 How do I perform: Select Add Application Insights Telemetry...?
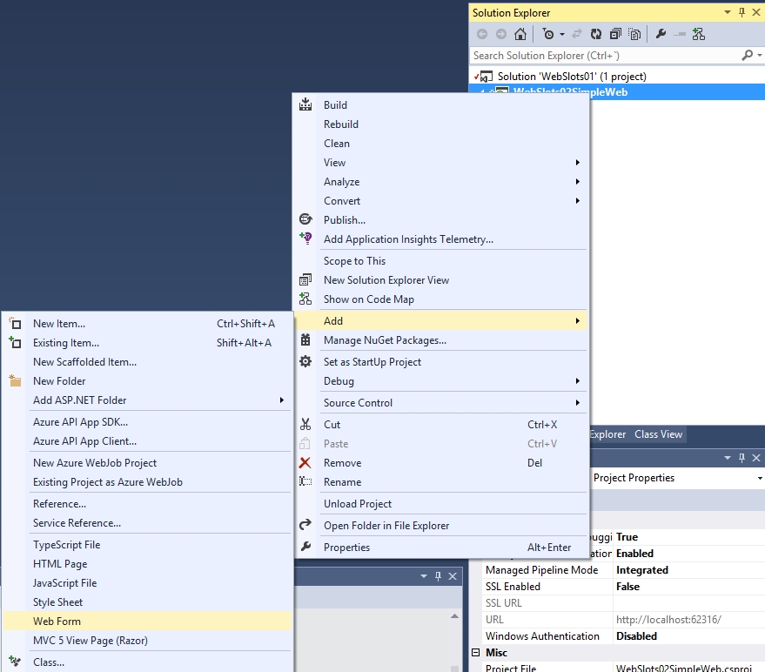tap(440, 239)
